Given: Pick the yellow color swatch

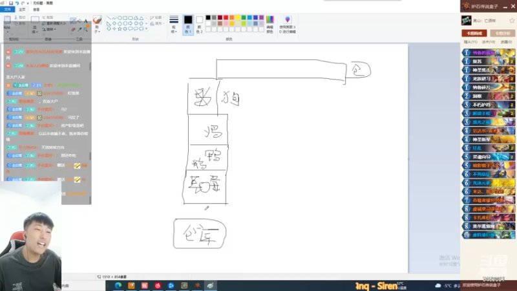Looking at the screenshot, I should click(238, 17).
